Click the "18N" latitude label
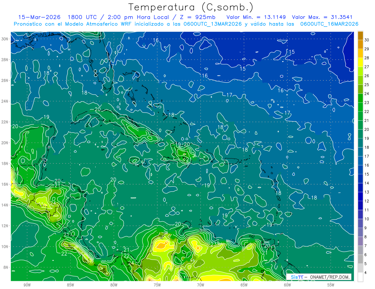The width and height of the screenshot is (375, 289). (5, 163)
